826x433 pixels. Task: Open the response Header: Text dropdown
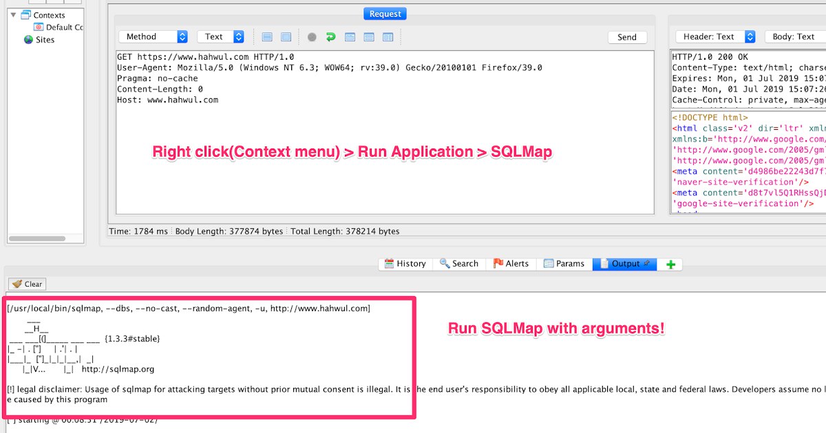(715, 37)
